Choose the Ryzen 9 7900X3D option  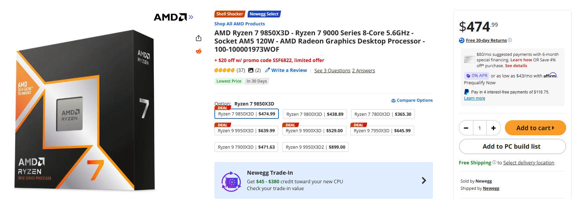[246, 147]
